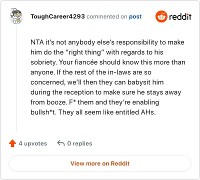
Task: Click the "NTA" word starting the comment
Action: (x=37, y=42)
